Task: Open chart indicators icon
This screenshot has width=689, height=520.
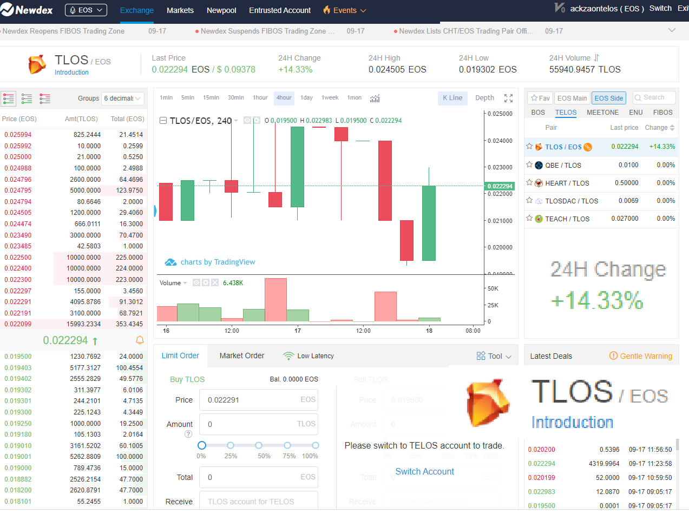Action: (x=375, y=98)
